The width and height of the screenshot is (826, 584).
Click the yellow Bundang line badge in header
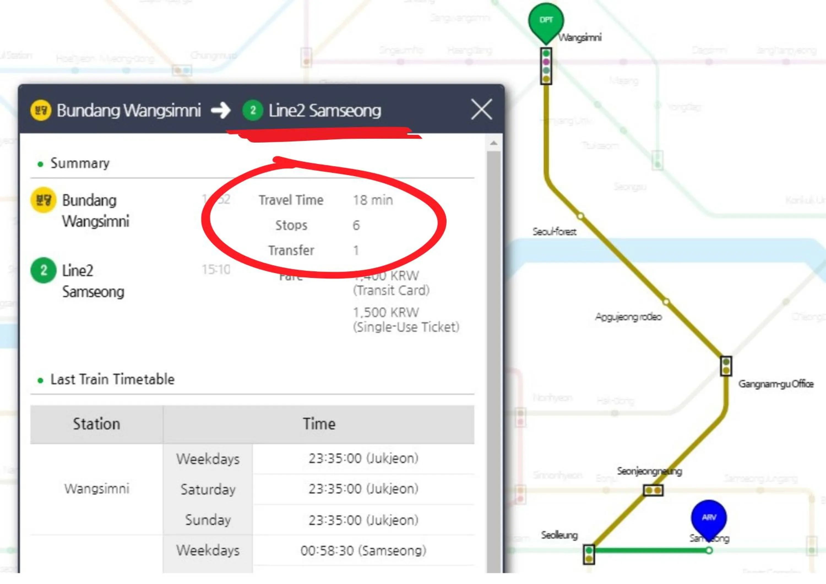point(41,110)
